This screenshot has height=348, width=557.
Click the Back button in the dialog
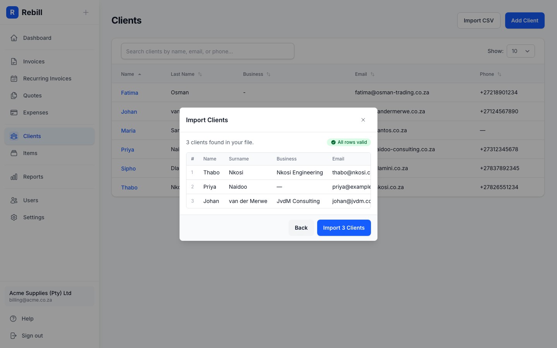tap(301, 228)
